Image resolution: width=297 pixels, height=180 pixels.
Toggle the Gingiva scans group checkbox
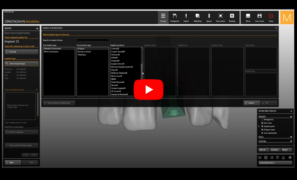[262, 130]
